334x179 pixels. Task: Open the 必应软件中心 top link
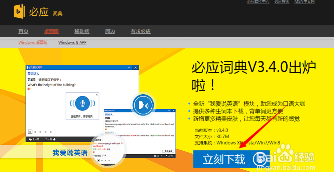[x=258, y=2]
